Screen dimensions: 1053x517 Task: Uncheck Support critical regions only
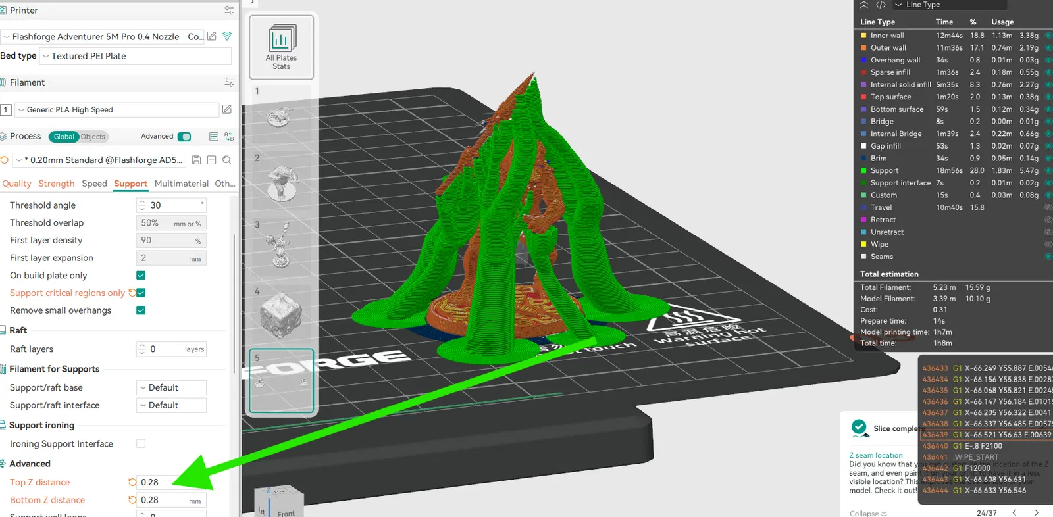tap(141, 293)
